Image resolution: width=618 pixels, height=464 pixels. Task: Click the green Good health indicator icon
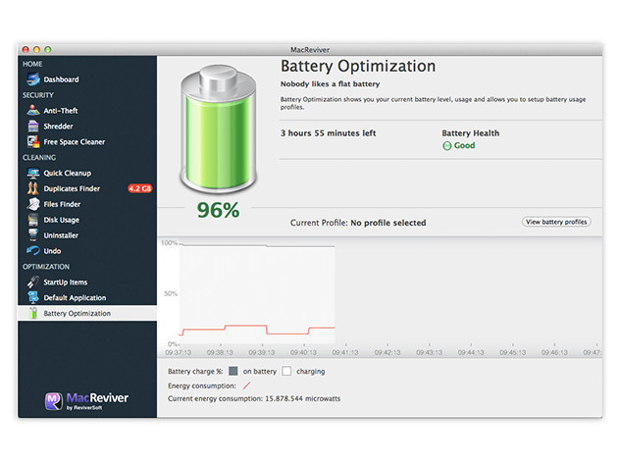[447, 146]
